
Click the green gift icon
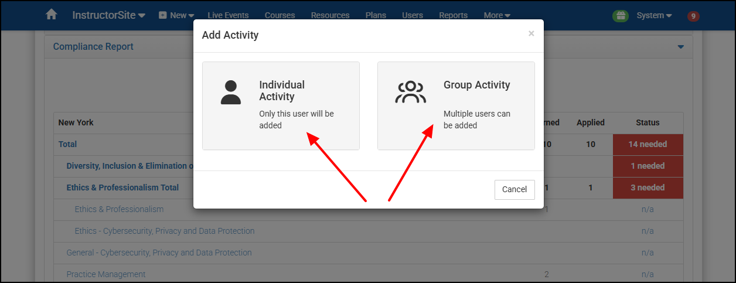pos(621,16)
